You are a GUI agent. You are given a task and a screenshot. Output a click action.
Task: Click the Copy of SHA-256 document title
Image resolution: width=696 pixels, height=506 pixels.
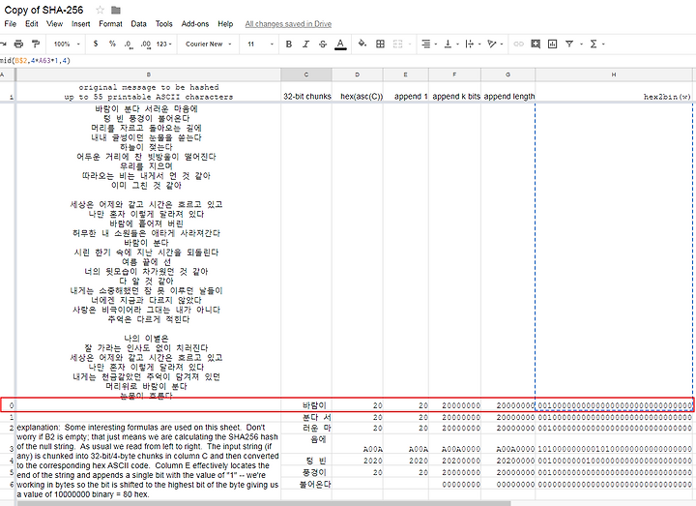[x=43, y=10]
